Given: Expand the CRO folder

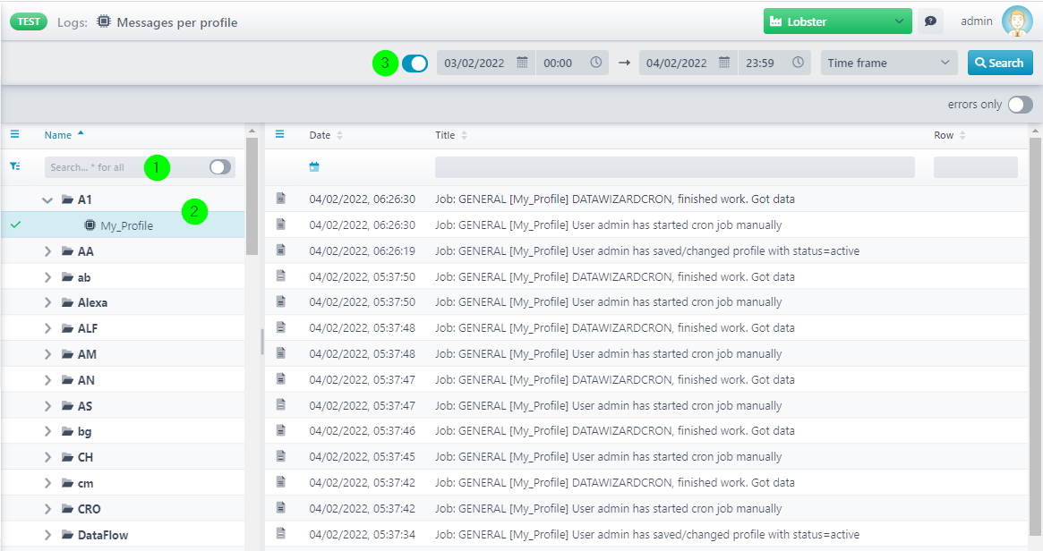Looking at the screenshot, I should pos(47,509).
